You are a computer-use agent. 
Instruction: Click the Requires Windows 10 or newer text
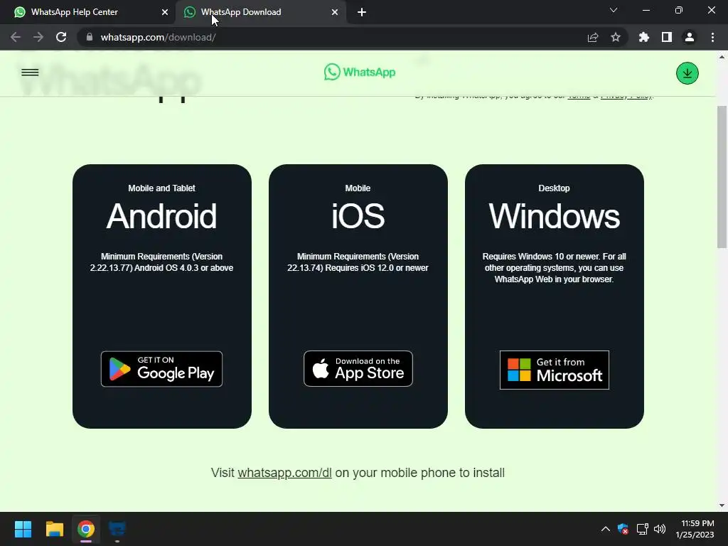click(x=554, y=267)
